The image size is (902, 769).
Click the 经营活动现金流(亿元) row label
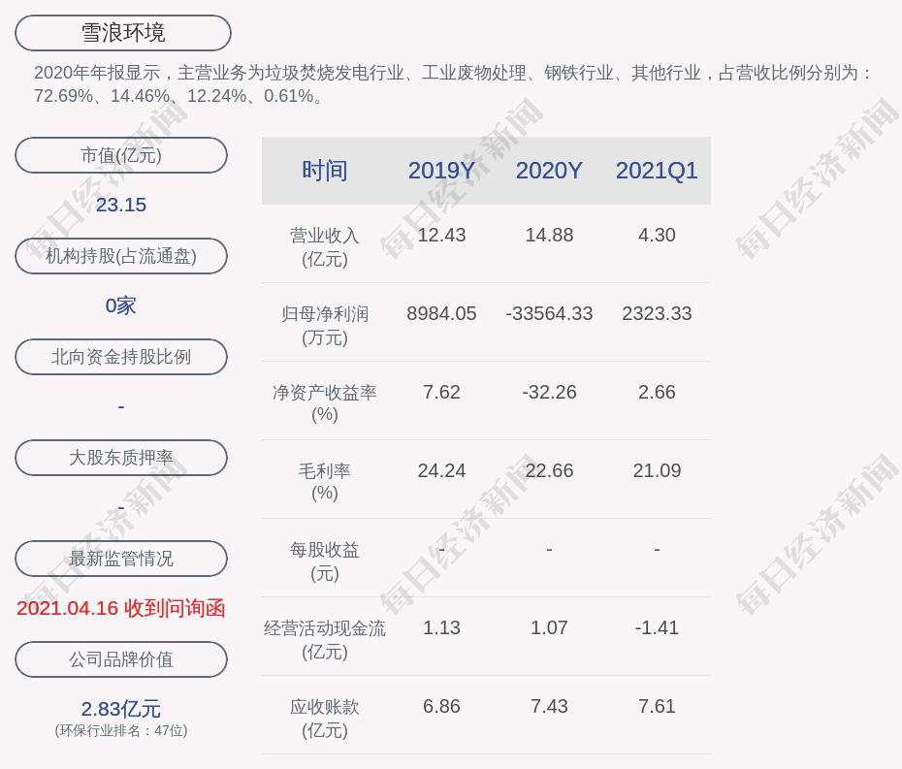[x=325, y=640]
